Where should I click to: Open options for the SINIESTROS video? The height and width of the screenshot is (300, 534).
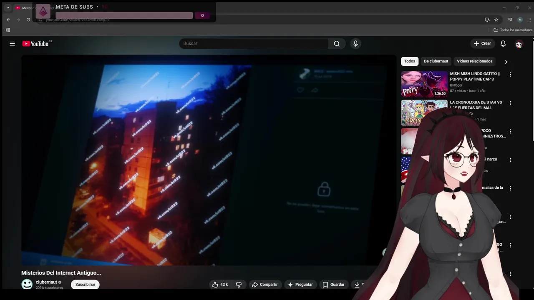[x=510, y=132]
